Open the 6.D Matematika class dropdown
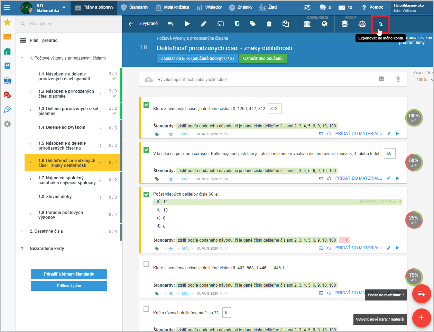Viewport: 434px width, 332px height. coord(64,8)
